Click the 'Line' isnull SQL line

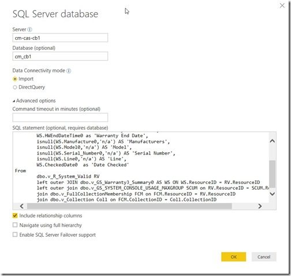81,159
